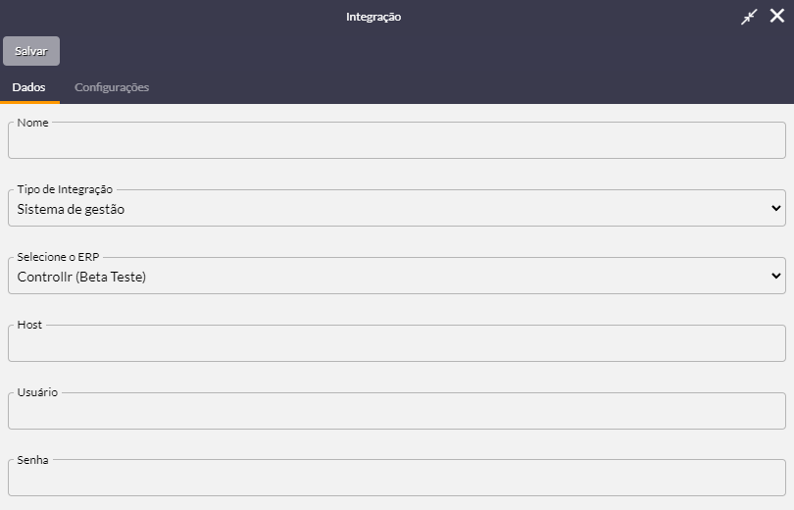Image resolution: width=794 pixels, height=510 pixels.
Task: Click the Senha field label
Action: pyautogui.click(x=33, y=460)
